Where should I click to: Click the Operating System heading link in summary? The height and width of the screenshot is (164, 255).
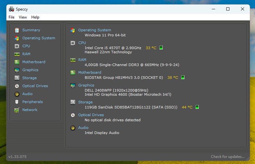coord(95,30)
